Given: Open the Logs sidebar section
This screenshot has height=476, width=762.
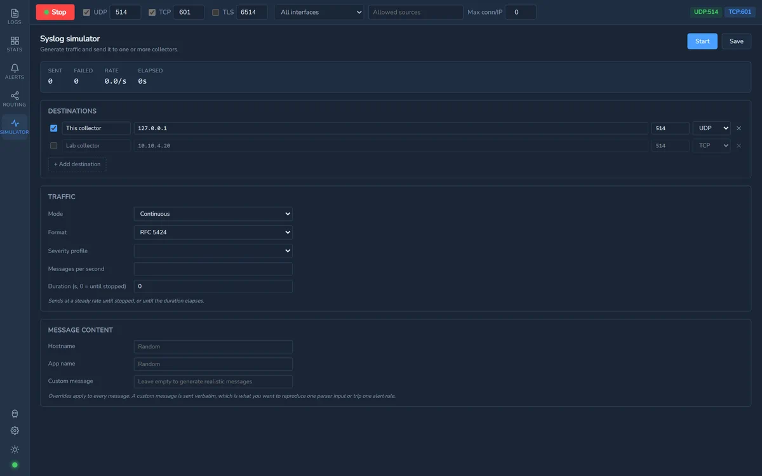Looking at the screenshot, I should coord(15,17).
